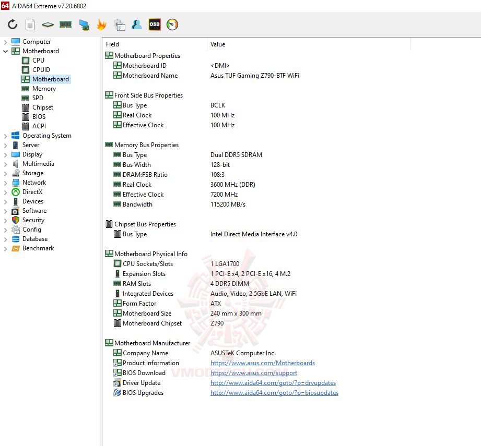Select the Bandwidth row
This screenshot has width=481, height=446.
pyautogui.click(x=180, y=204)
